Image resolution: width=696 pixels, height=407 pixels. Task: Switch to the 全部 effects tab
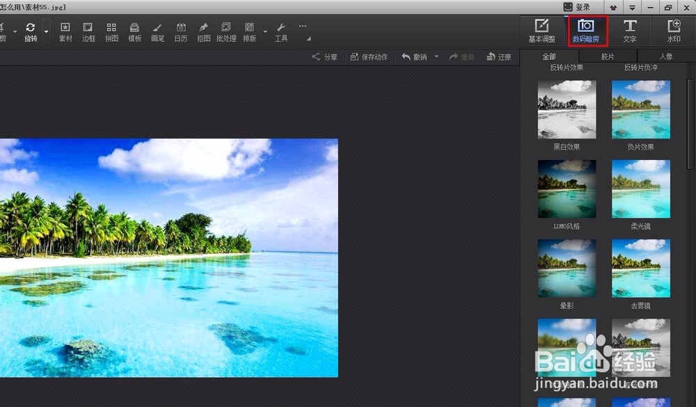[x=548, y=56]
